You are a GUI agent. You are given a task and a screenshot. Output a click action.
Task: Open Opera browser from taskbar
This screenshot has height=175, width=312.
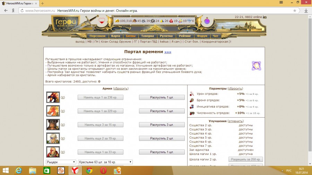103,171
